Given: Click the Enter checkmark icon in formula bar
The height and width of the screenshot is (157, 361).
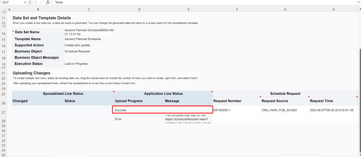Looking at the screenshot, I should pyautogui.click(x=41, y=2).
